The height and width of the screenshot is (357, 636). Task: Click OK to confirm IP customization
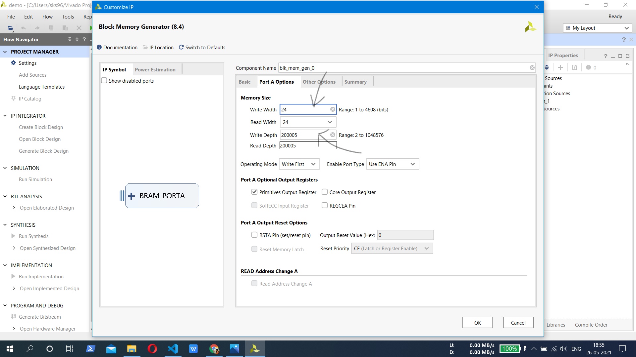[477, 323]
